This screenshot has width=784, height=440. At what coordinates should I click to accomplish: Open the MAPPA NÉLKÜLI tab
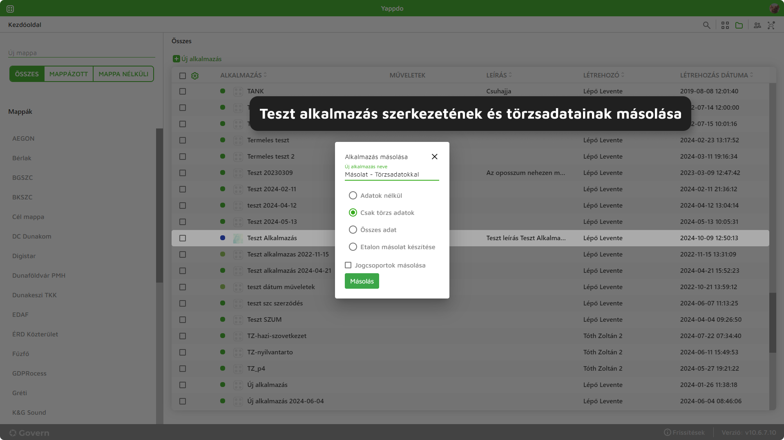coord(123,74)
